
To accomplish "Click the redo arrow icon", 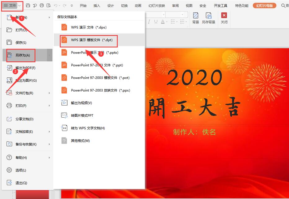I will 65,6.
